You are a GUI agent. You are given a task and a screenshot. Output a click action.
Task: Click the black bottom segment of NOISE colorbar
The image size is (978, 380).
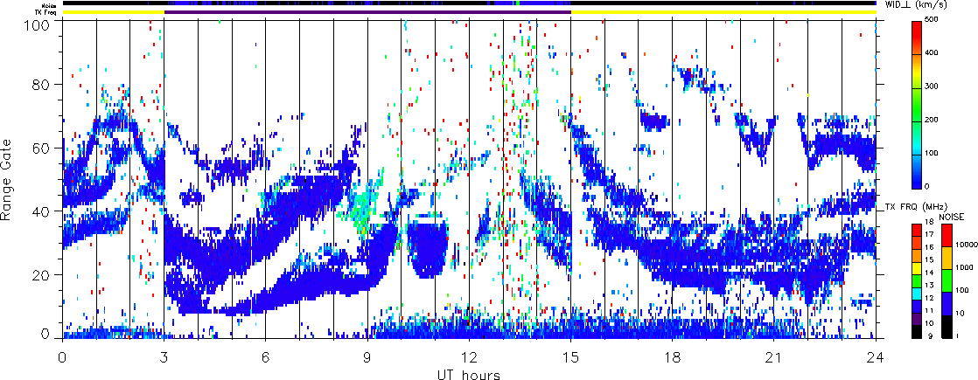coord(947,327)
